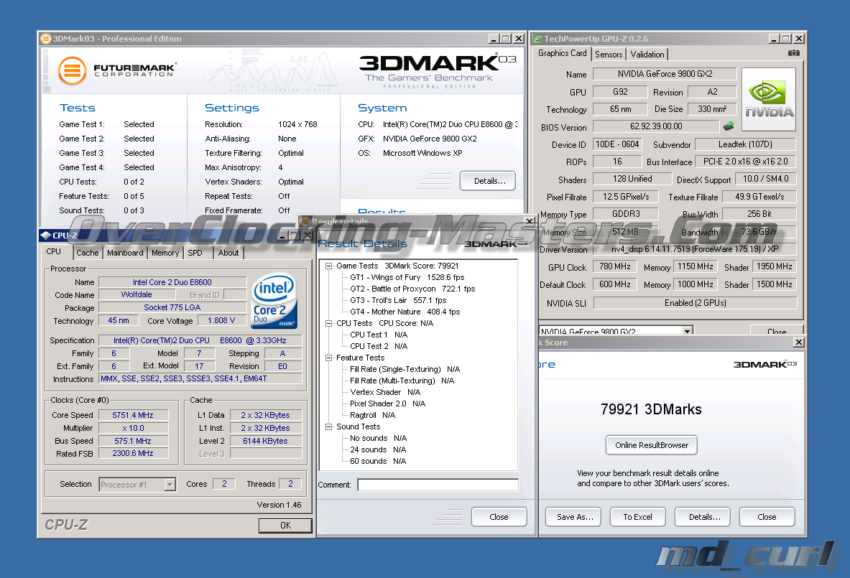This screenshot has height=578, width=850.
Task: Open the About tab in CPU-Z
Action: pyautogui.click(x=228, y=253)
